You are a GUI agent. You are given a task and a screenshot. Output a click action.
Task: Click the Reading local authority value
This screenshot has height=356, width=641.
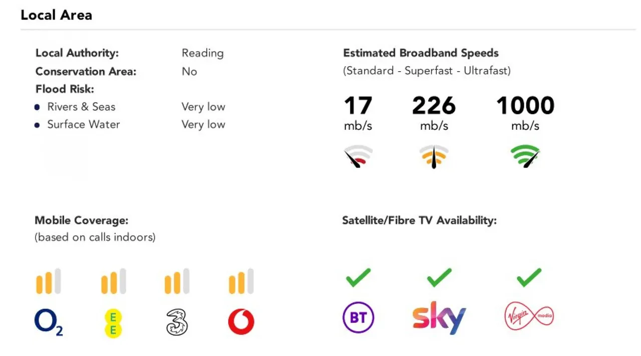point(202,53)
